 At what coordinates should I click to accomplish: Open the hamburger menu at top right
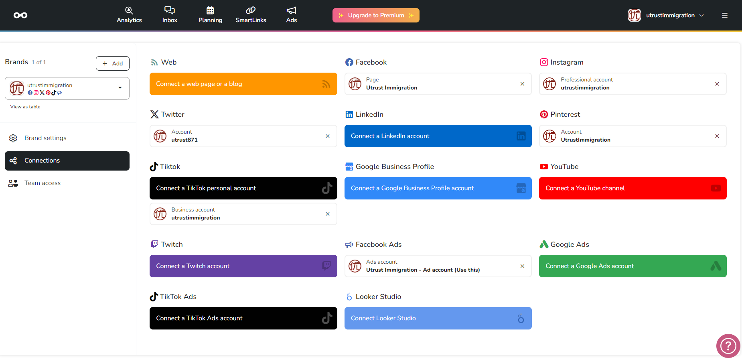click(x=724, y=15)
